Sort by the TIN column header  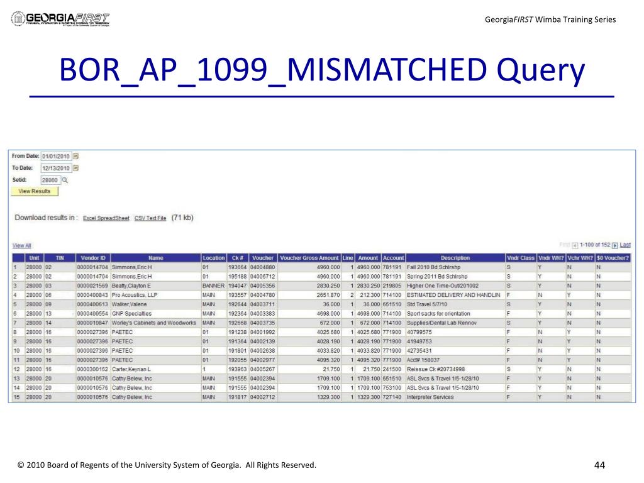(x=60, y=258)
